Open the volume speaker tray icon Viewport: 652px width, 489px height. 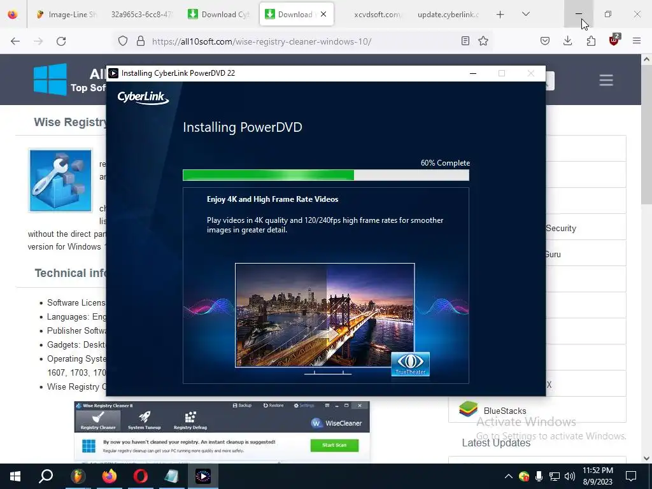(x=570, y=476)
